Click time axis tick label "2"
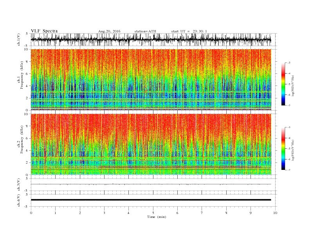This screenshot has width=310, height=239. tap(80, 213)
